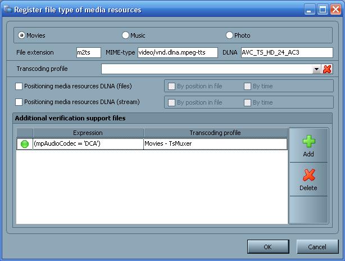
Task: Open the Transcoding profile dropdown arrow
Action: click(316, 69)
